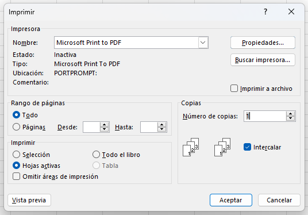The height and width of the screenshot is (215, 308).
Task: Increase the number of copies
Action: click(291, 114)
